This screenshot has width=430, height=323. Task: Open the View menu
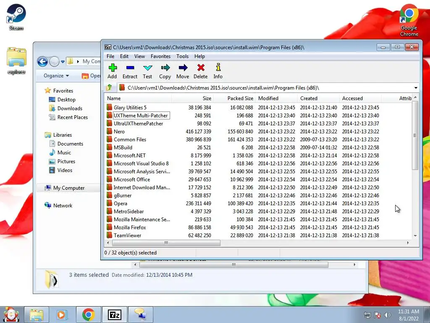[x=139, y=56]
